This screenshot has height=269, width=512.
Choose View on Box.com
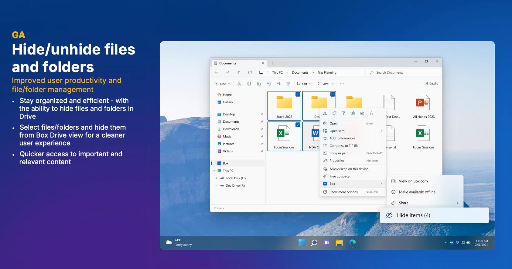pos(425,181)
